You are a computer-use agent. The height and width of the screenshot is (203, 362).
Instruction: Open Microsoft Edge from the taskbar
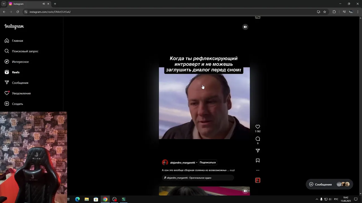point(77,199)
